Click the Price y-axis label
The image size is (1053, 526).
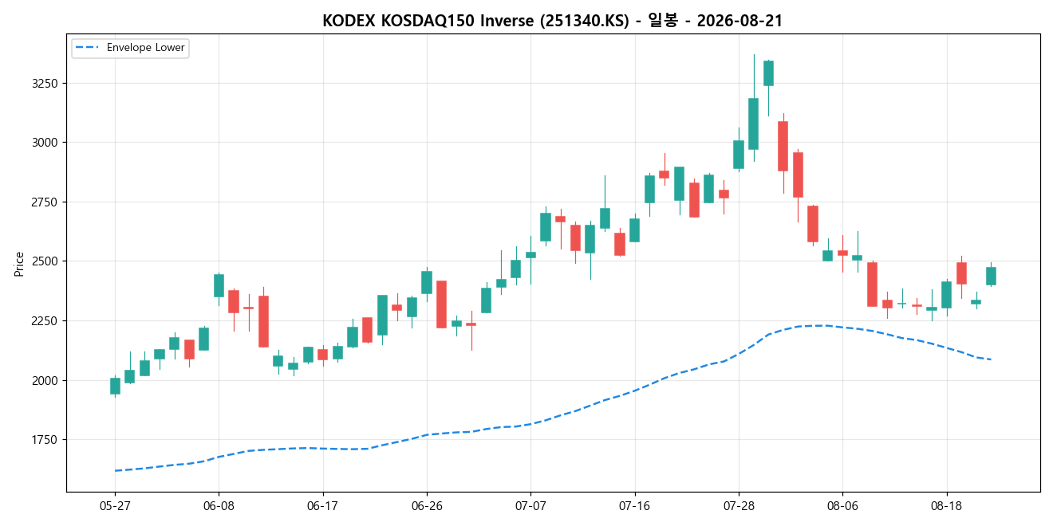[19, 263]
